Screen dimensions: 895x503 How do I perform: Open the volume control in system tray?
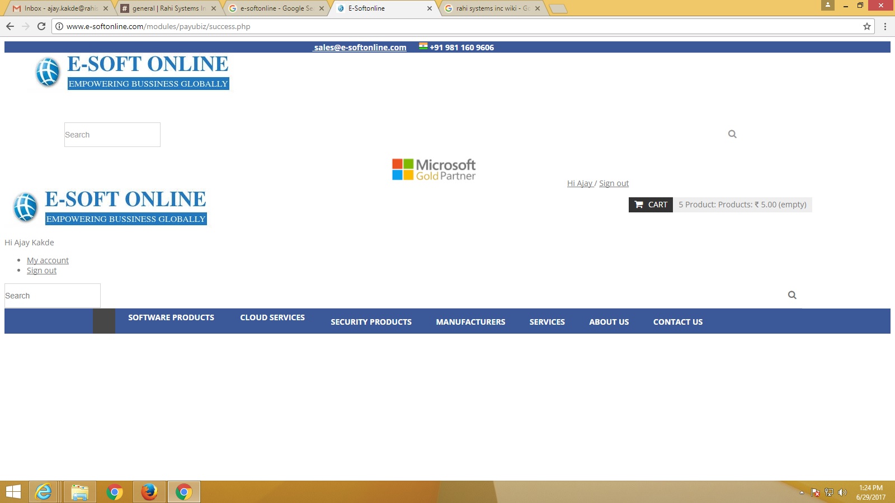[x=842, y=492]
